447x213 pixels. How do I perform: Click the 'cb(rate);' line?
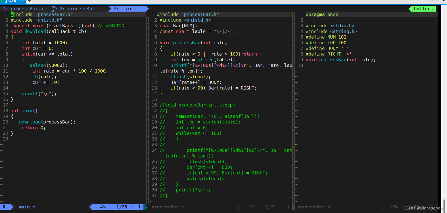tap(45, 77)
